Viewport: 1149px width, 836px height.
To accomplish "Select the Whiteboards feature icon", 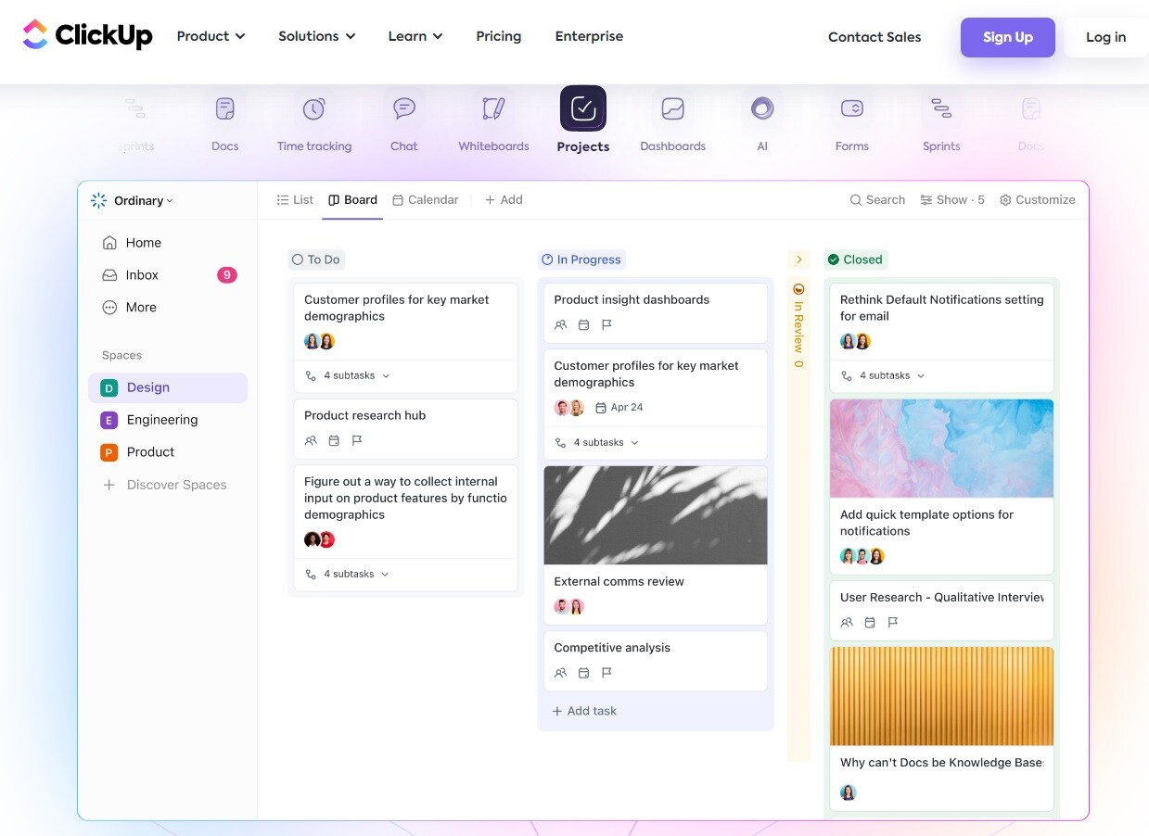I will click(x=493, y=109).
